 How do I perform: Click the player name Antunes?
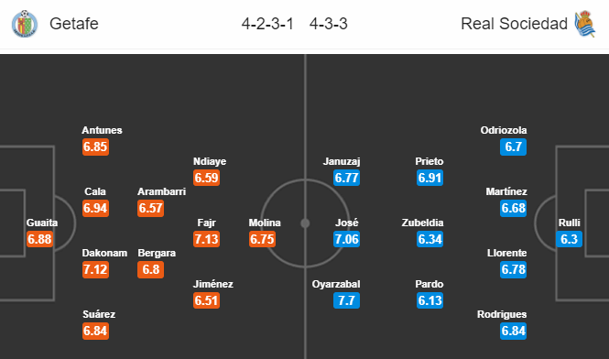click(102, 130)
